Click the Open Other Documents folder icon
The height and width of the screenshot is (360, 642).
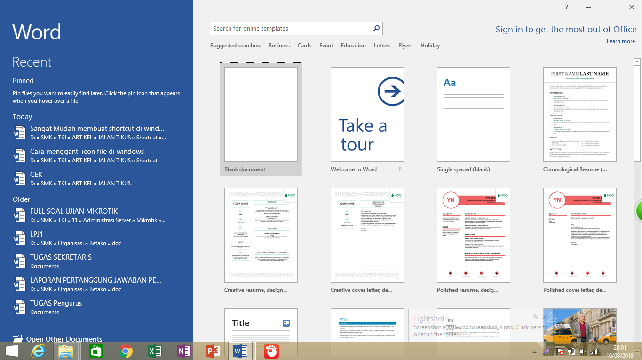pos(18,339)
